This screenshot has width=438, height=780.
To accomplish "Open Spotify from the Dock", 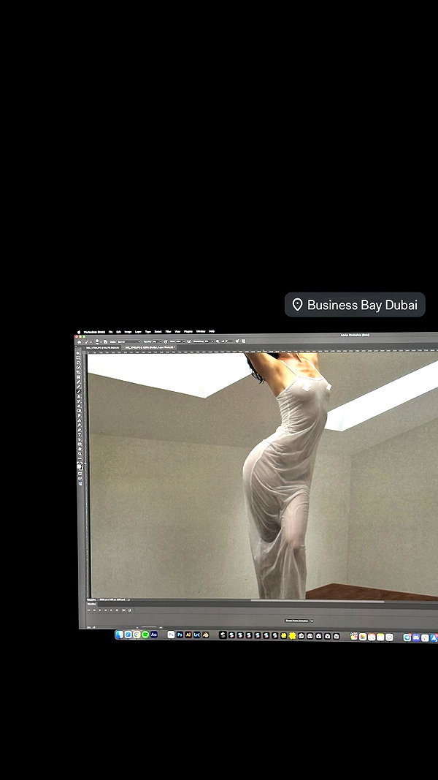I will 145,635.
